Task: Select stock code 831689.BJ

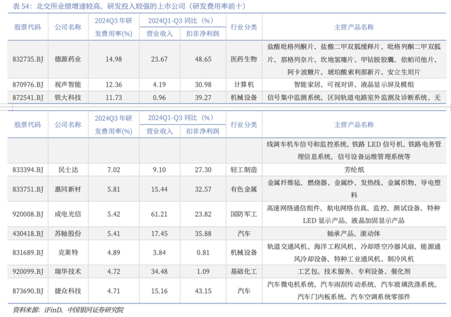Action: (x=28, y=253)
